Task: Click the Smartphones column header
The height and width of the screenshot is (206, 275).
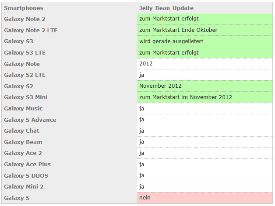Action: click(24, 8)
